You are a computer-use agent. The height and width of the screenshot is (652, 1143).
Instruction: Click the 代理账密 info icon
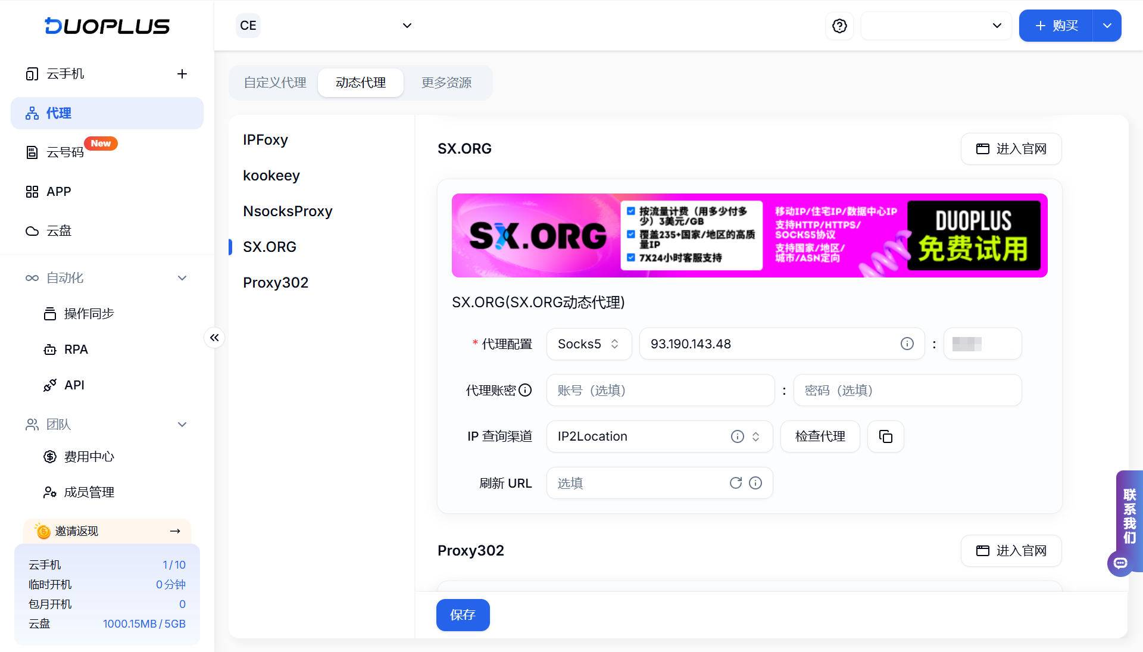click(x=525, y=390)
